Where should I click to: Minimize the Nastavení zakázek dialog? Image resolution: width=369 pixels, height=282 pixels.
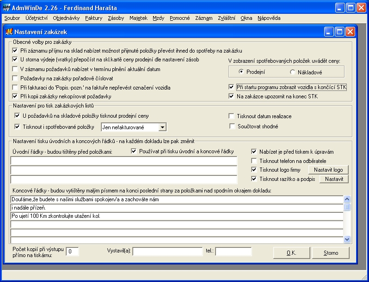point(329,32)
